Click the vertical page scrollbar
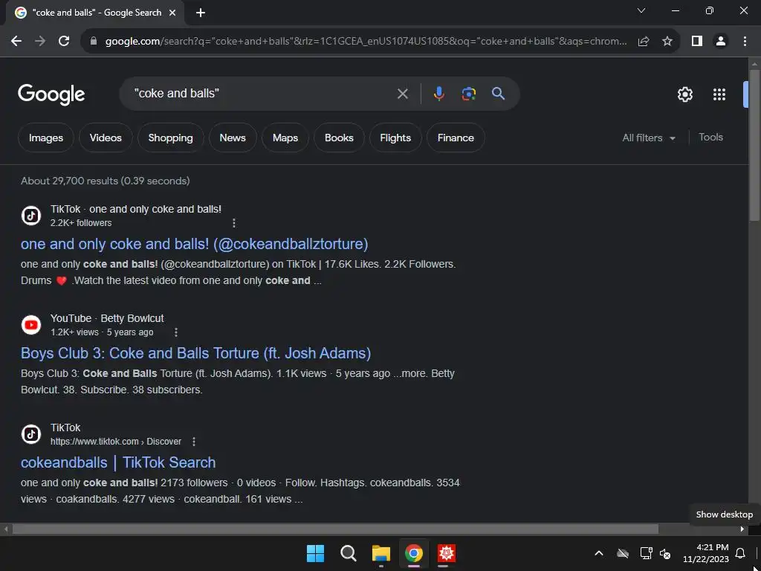761x571 pixels. 754,146
